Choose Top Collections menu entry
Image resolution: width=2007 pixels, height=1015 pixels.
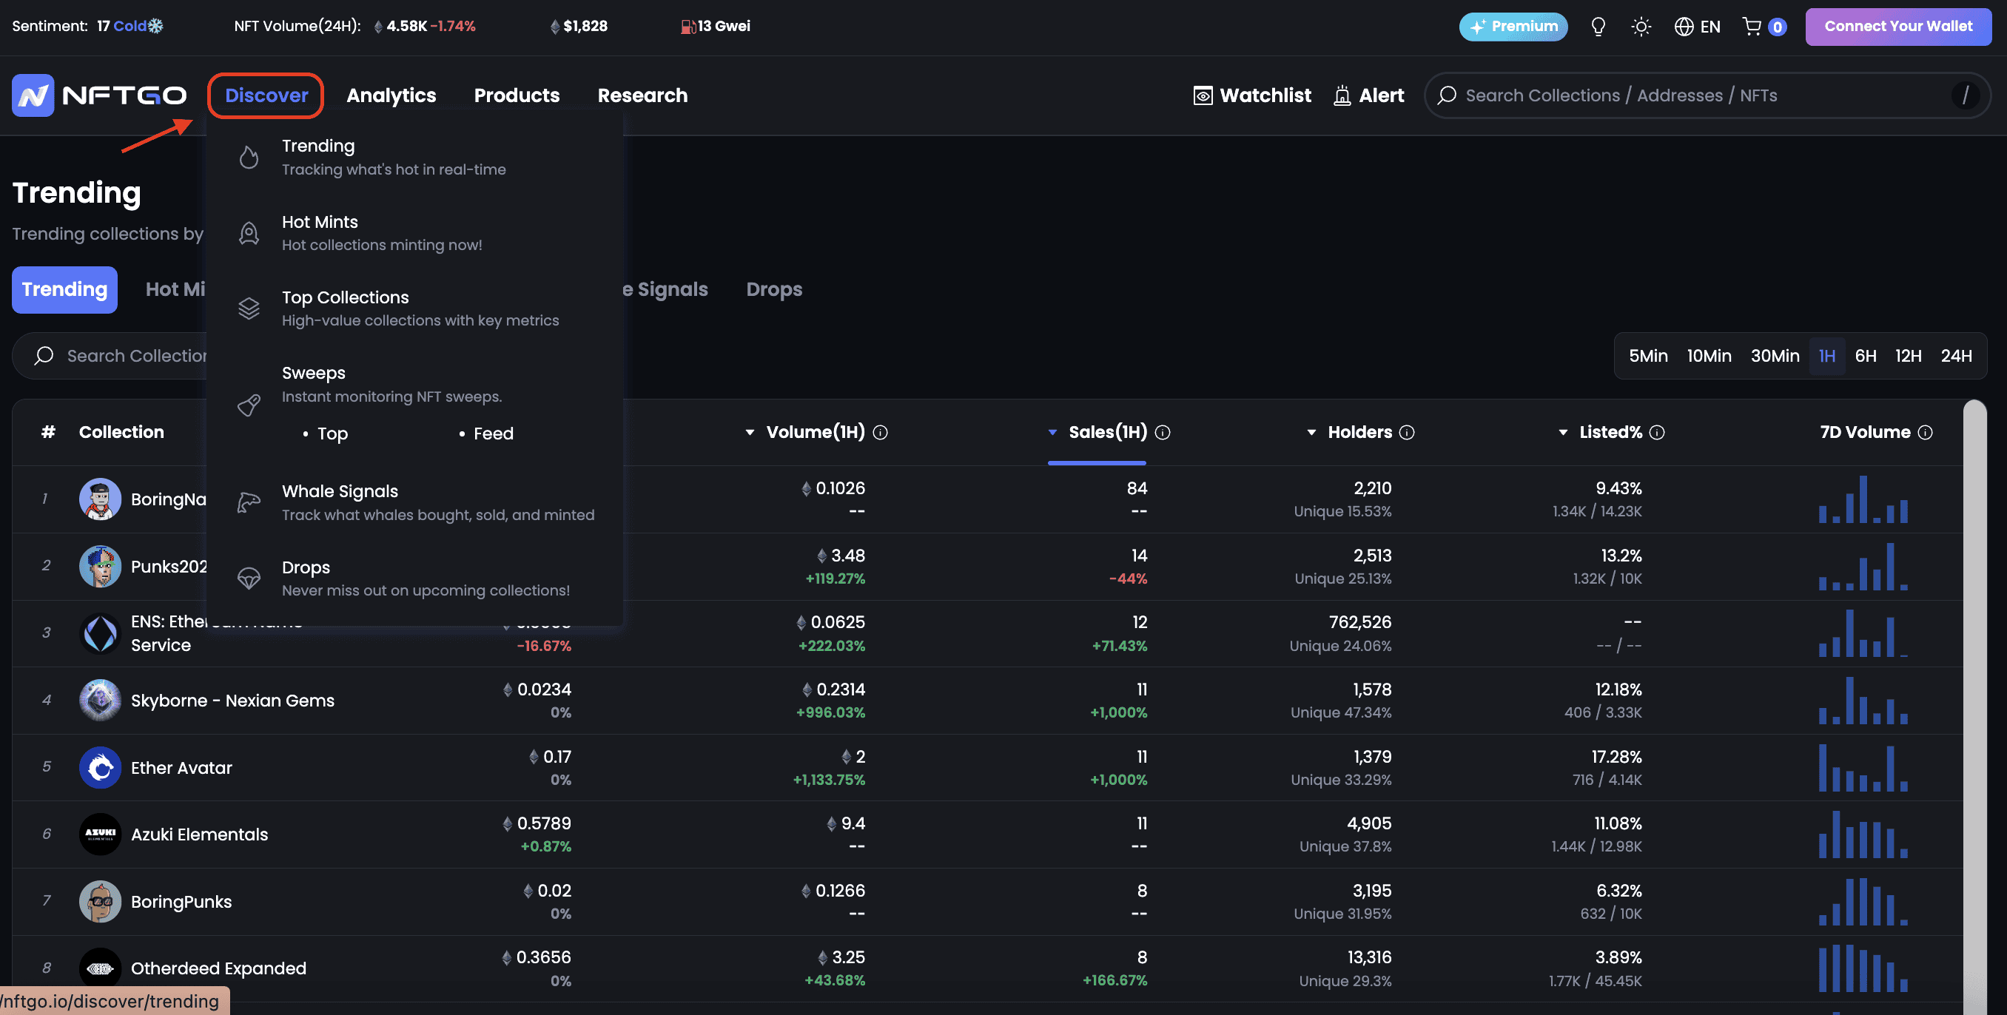(415, 308)
